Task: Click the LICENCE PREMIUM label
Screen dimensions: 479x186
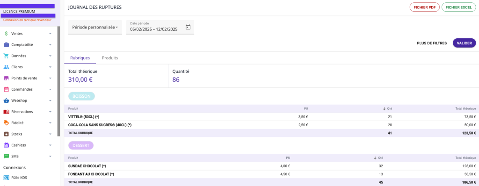Action: (19, 11)
